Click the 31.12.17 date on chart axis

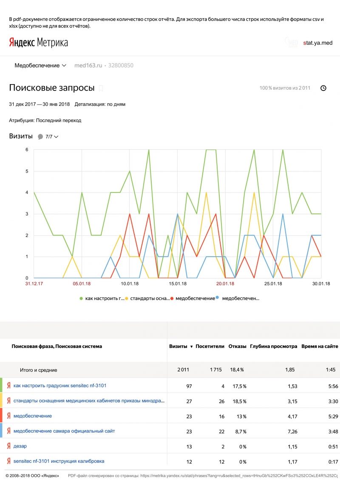pos(34,284)
